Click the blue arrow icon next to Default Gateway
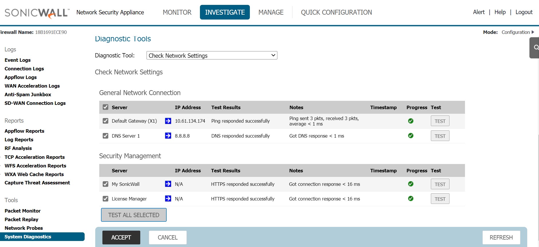 [x=168, y=121]
